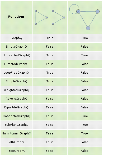
Task: Click the BipartiteGraphQ row label
Action: click(16, 107)
